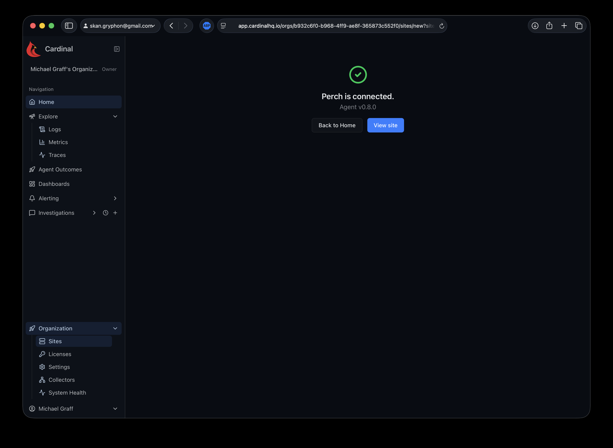This screenshot has height=448, width=613.
Task: Collapse the Explore section chevron
Action: click(x=115, y=117)
